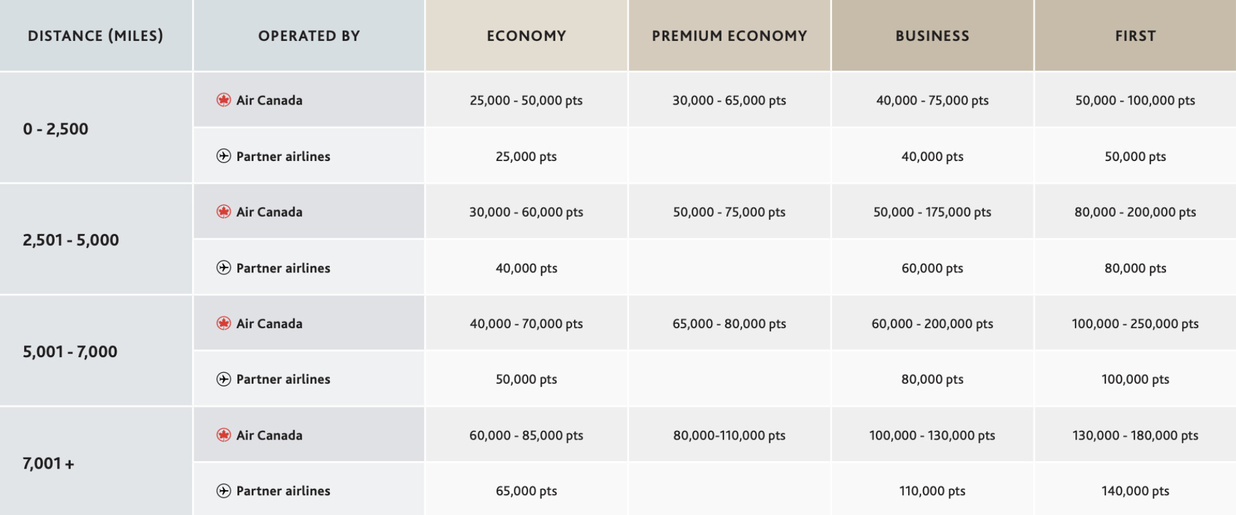The height and width of the screenshot is (515, 1236).
Task: Click the 50,000 - 175,000 pts business cell
Action: click(932, 212)
